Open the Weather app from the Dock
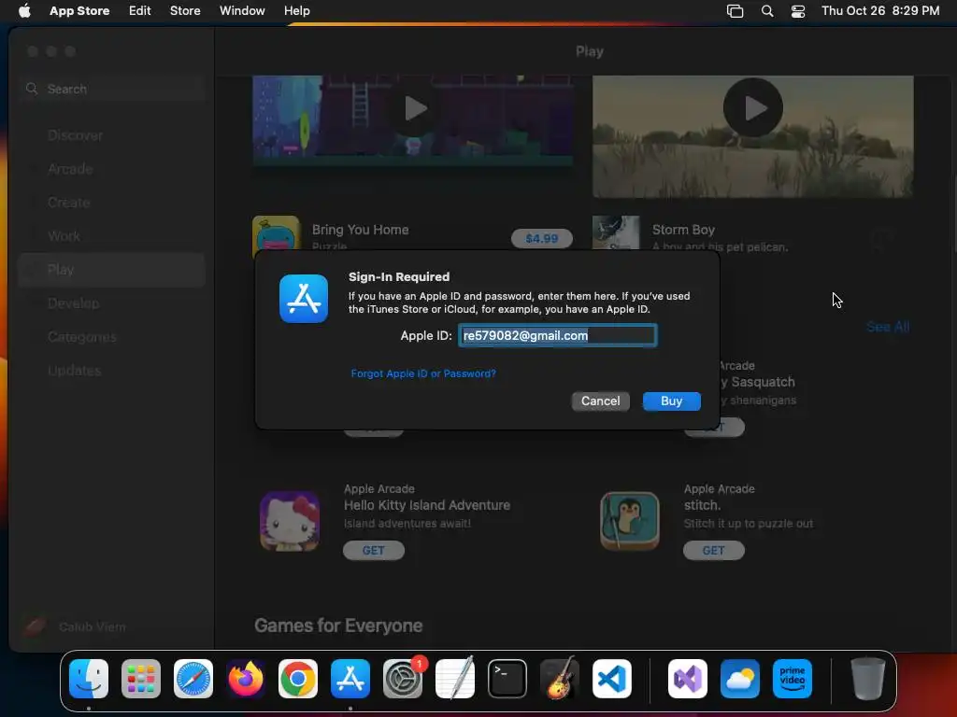The image size is (957, 717). 740,679
